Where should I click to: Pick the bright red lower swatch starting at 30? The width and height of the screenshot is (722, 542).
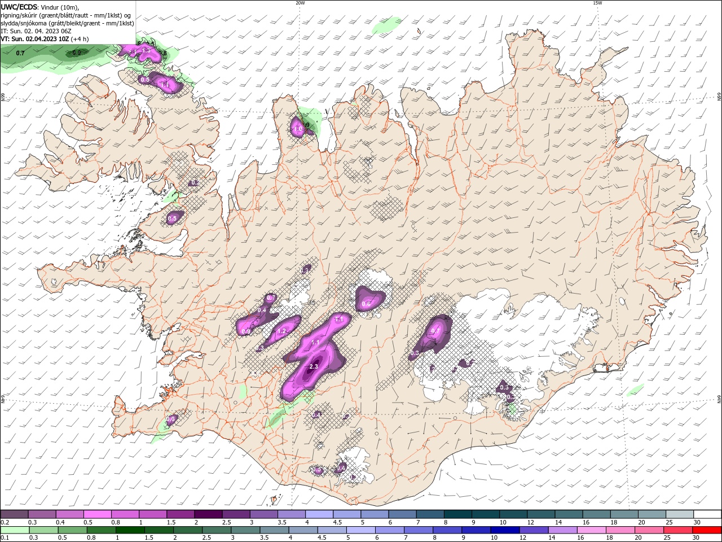click(x=706, y=530)
